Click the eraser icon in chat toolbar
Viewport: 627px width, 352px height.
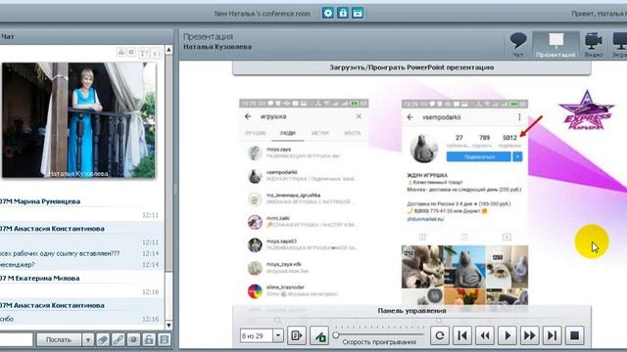[103, 339]
